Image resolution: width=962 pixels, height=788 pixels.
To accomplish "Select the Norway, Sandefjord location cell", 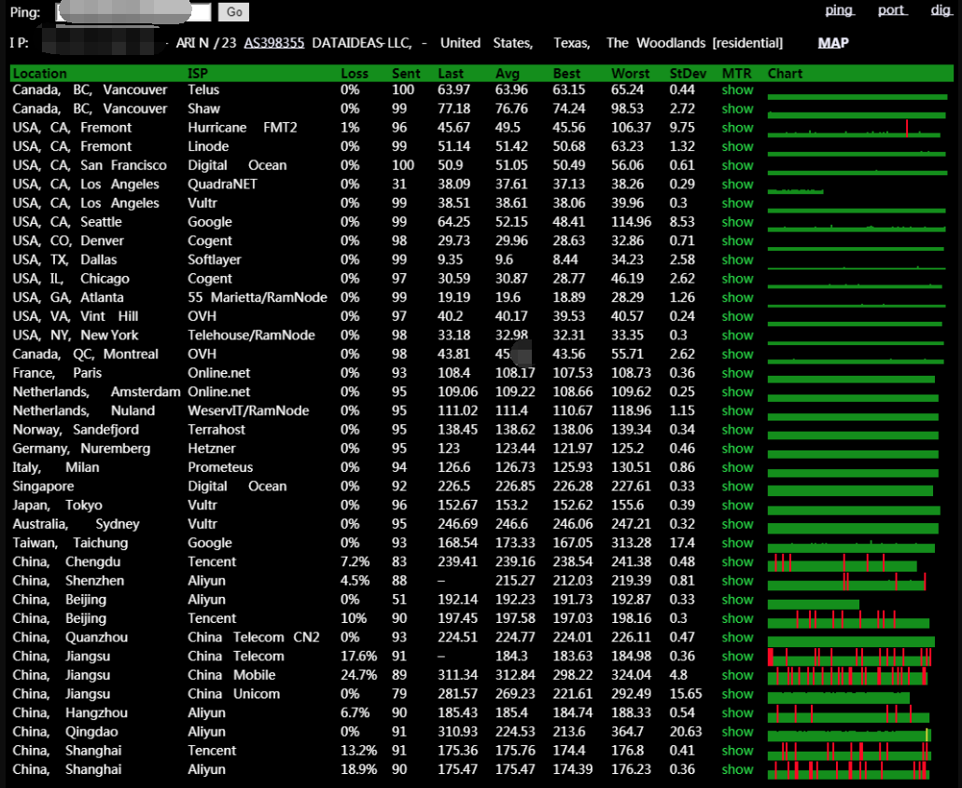I will (x=77, y=430).
